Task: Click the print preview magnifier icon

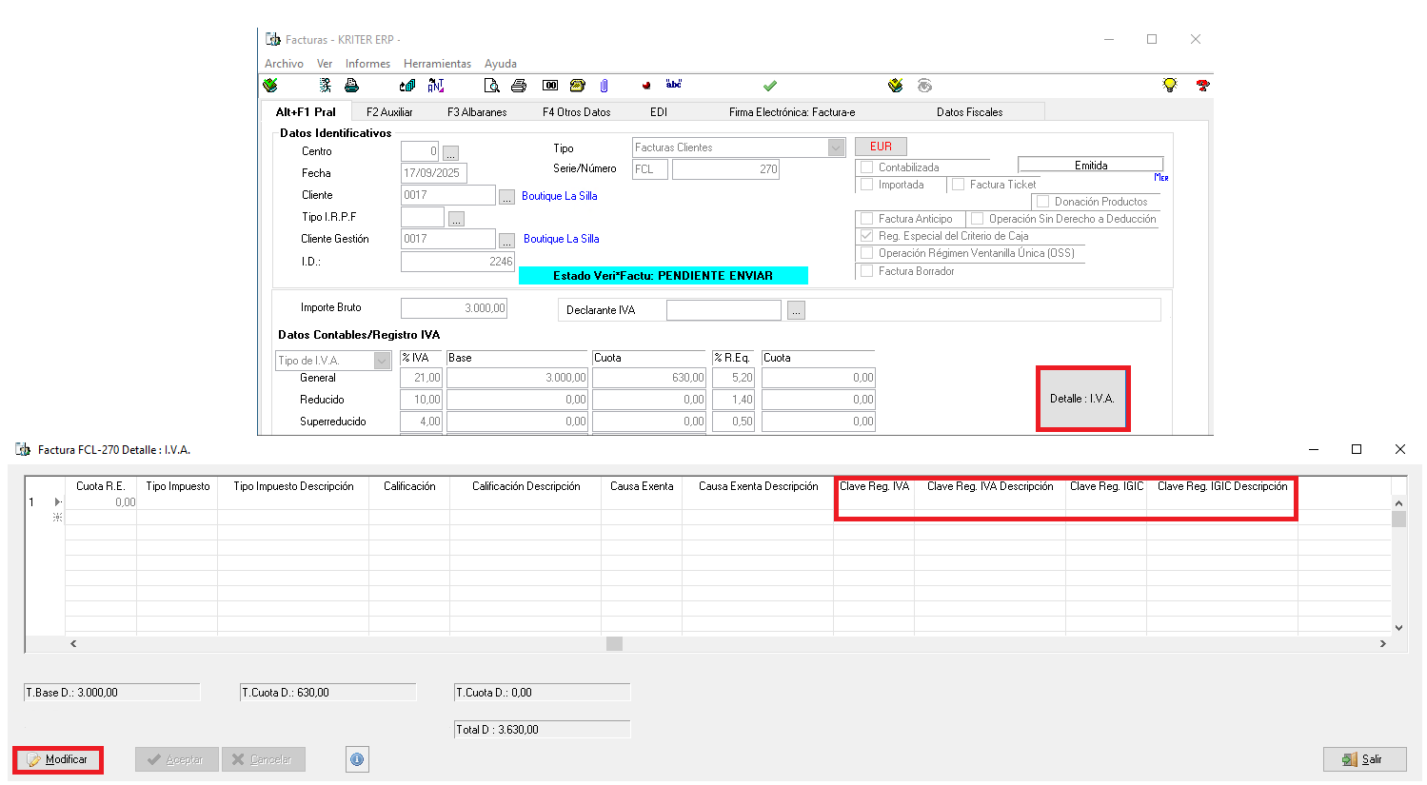Action: coord(491,86)
